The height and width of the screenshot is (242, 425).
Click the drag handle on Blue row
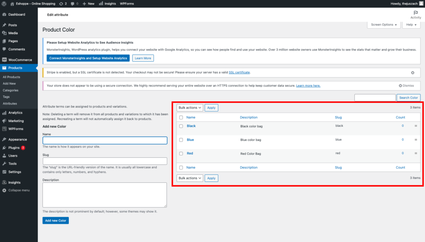(x=416, y=140)
